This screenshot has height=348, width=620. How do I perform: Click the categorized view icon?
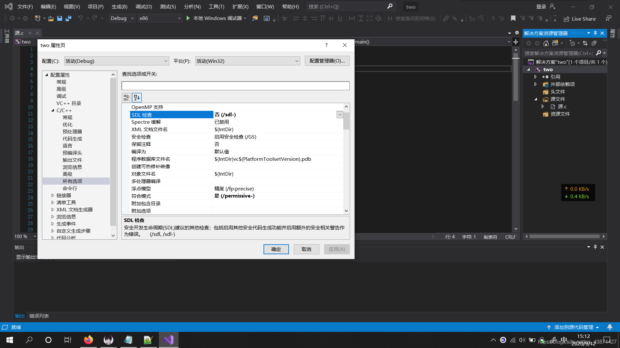click(x=127, y=97)
